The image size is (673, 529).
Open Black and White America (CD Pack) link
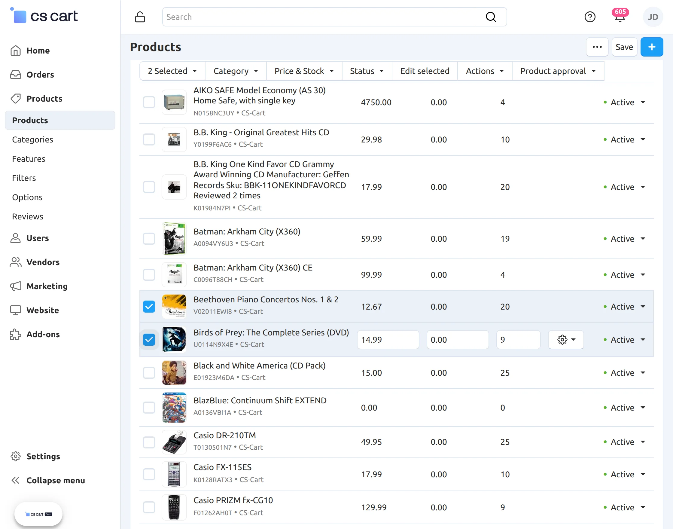(259, 365)
